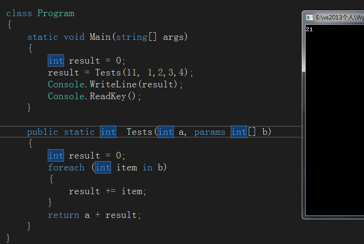
Task: Click the Tests call in Main
Action: tap(108, 73)
